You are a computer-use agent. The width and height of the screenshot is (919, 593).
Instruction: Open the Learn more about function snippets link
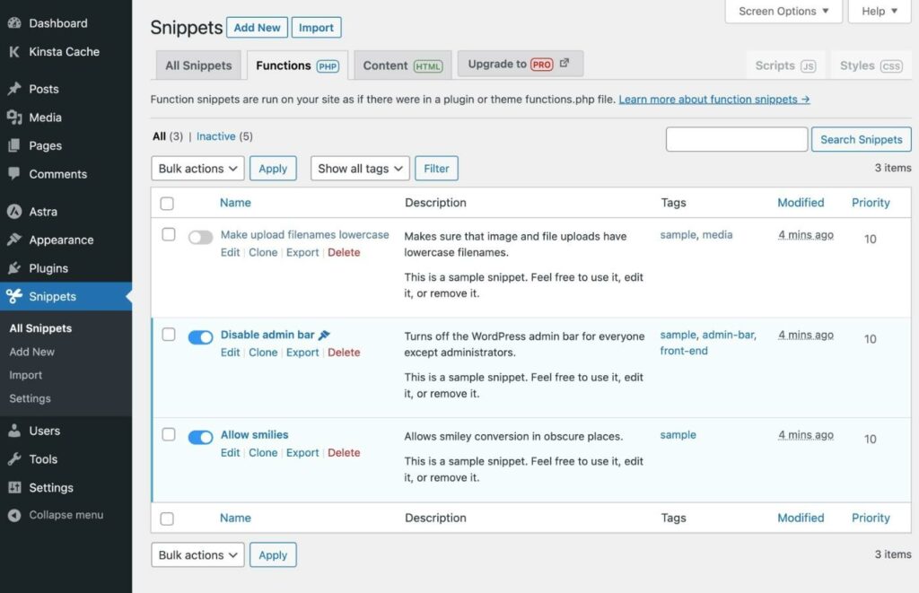713,99
